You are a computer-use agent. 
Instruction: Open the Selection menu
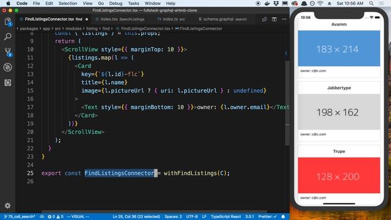(x=68, y=4)
